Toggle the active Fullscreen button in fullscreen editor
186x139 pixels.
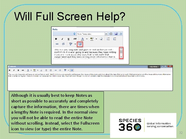[x=72, y=70]
